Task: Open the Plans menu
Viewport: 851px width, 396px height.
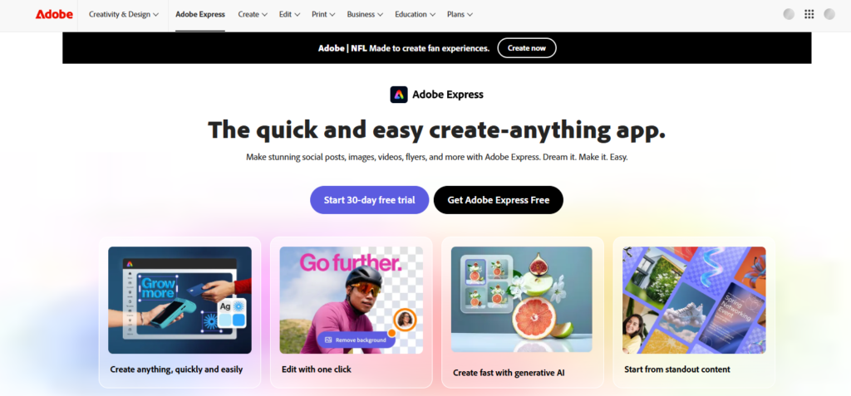Action: (x=460, y=15)
